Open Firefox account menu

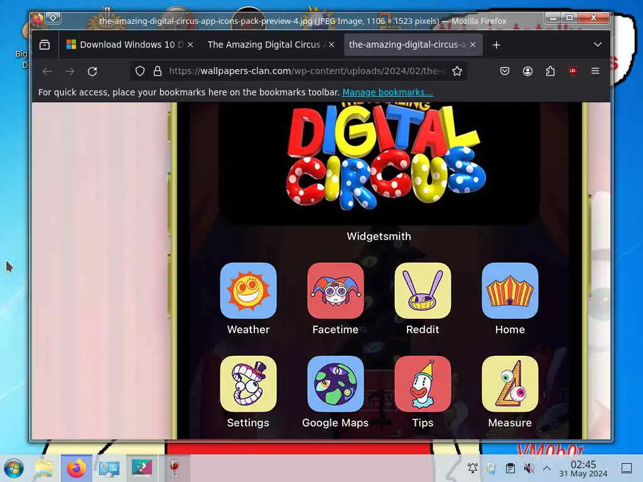point(527,71)
